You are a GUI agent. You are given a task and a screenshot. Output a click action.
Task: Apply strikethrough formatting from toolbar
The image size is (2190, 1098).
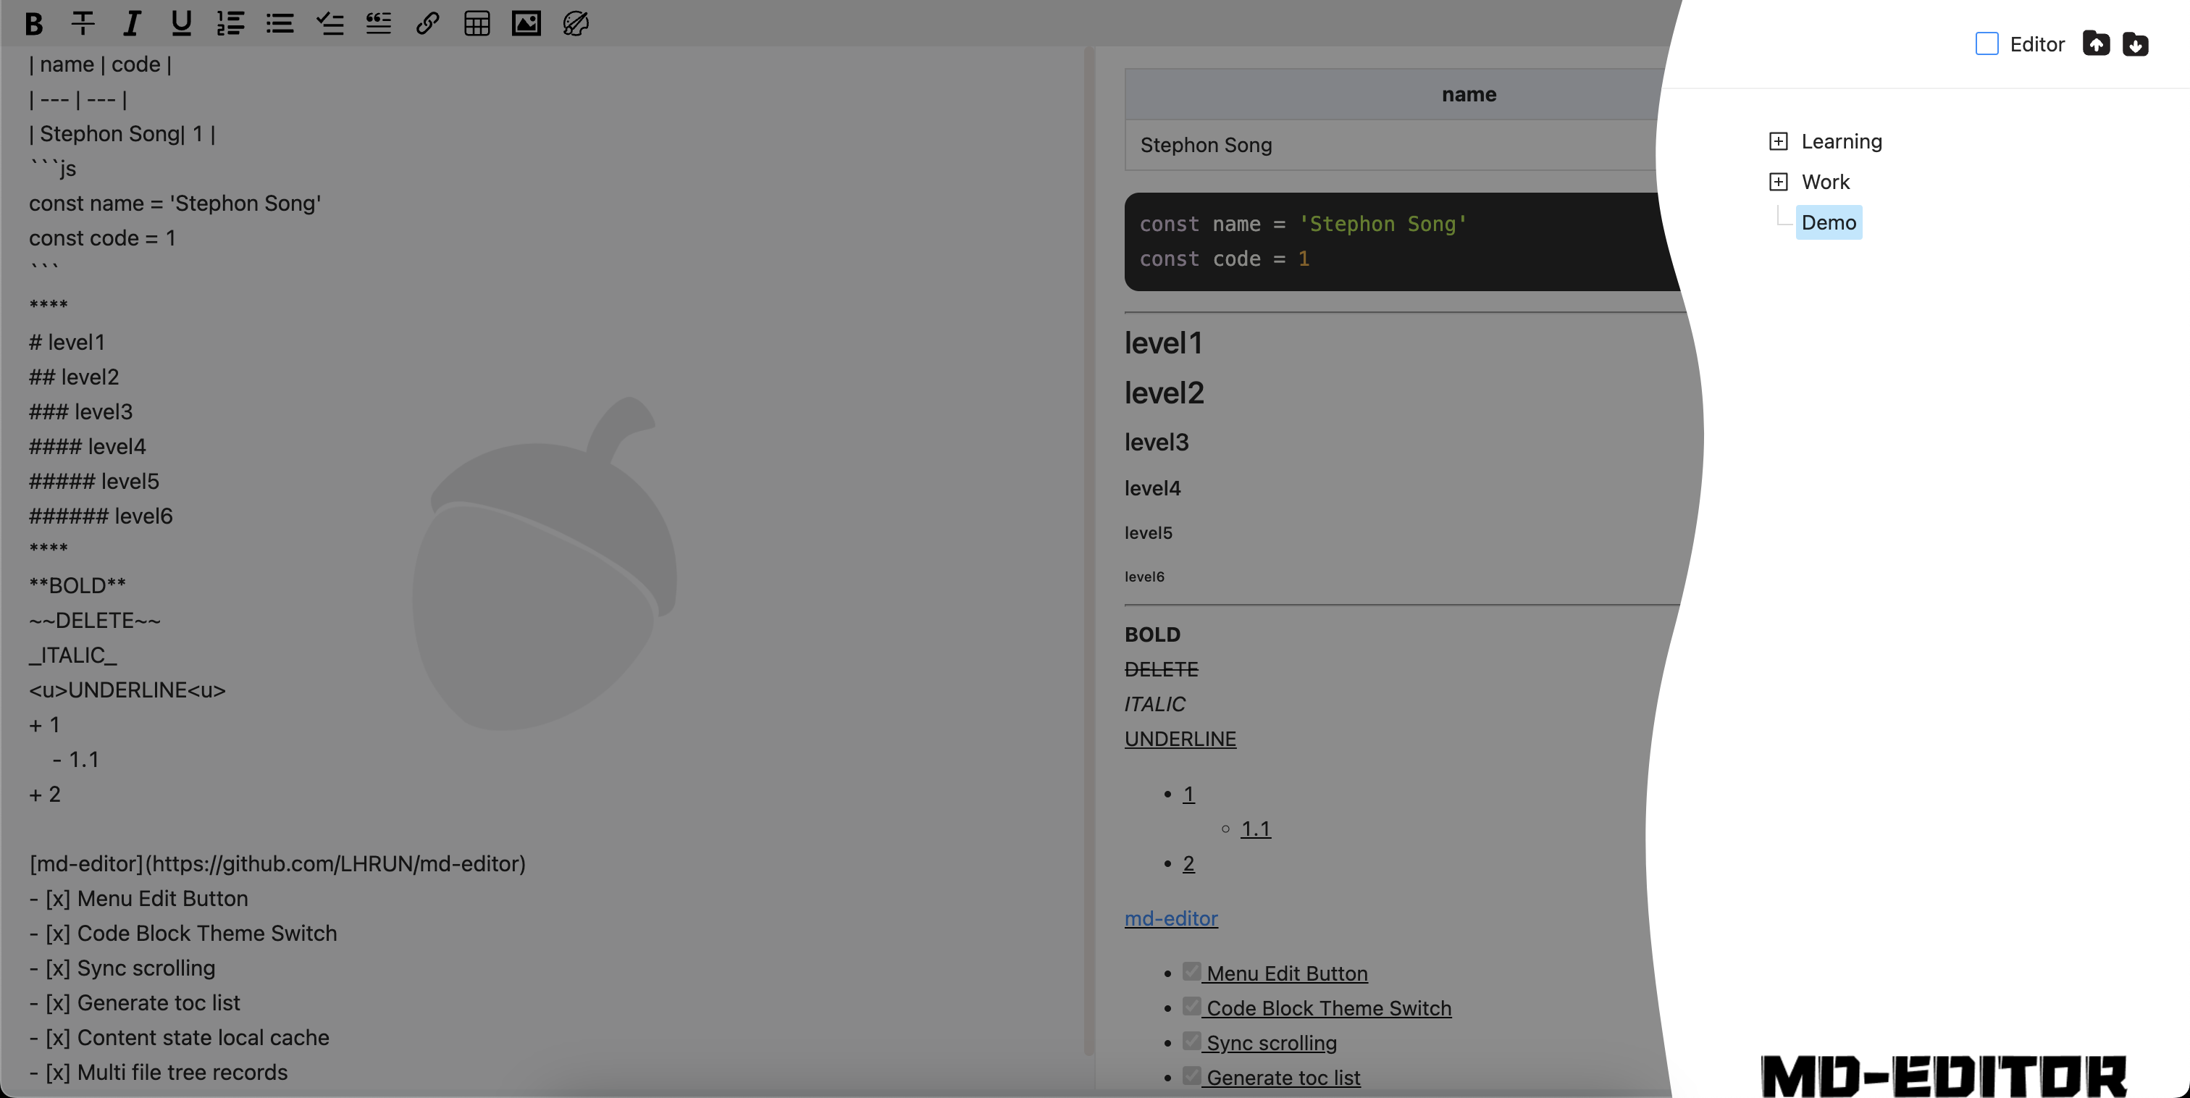83,23
